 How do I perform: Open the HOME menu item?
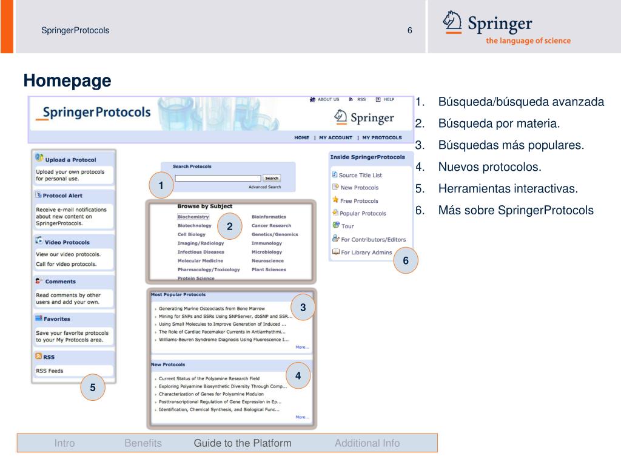click(302, 137)
